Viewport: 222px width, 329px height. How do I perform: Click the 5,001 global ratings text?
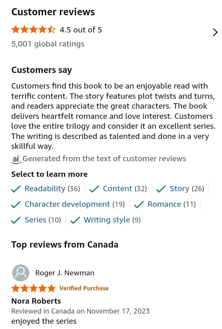(48, 44)
